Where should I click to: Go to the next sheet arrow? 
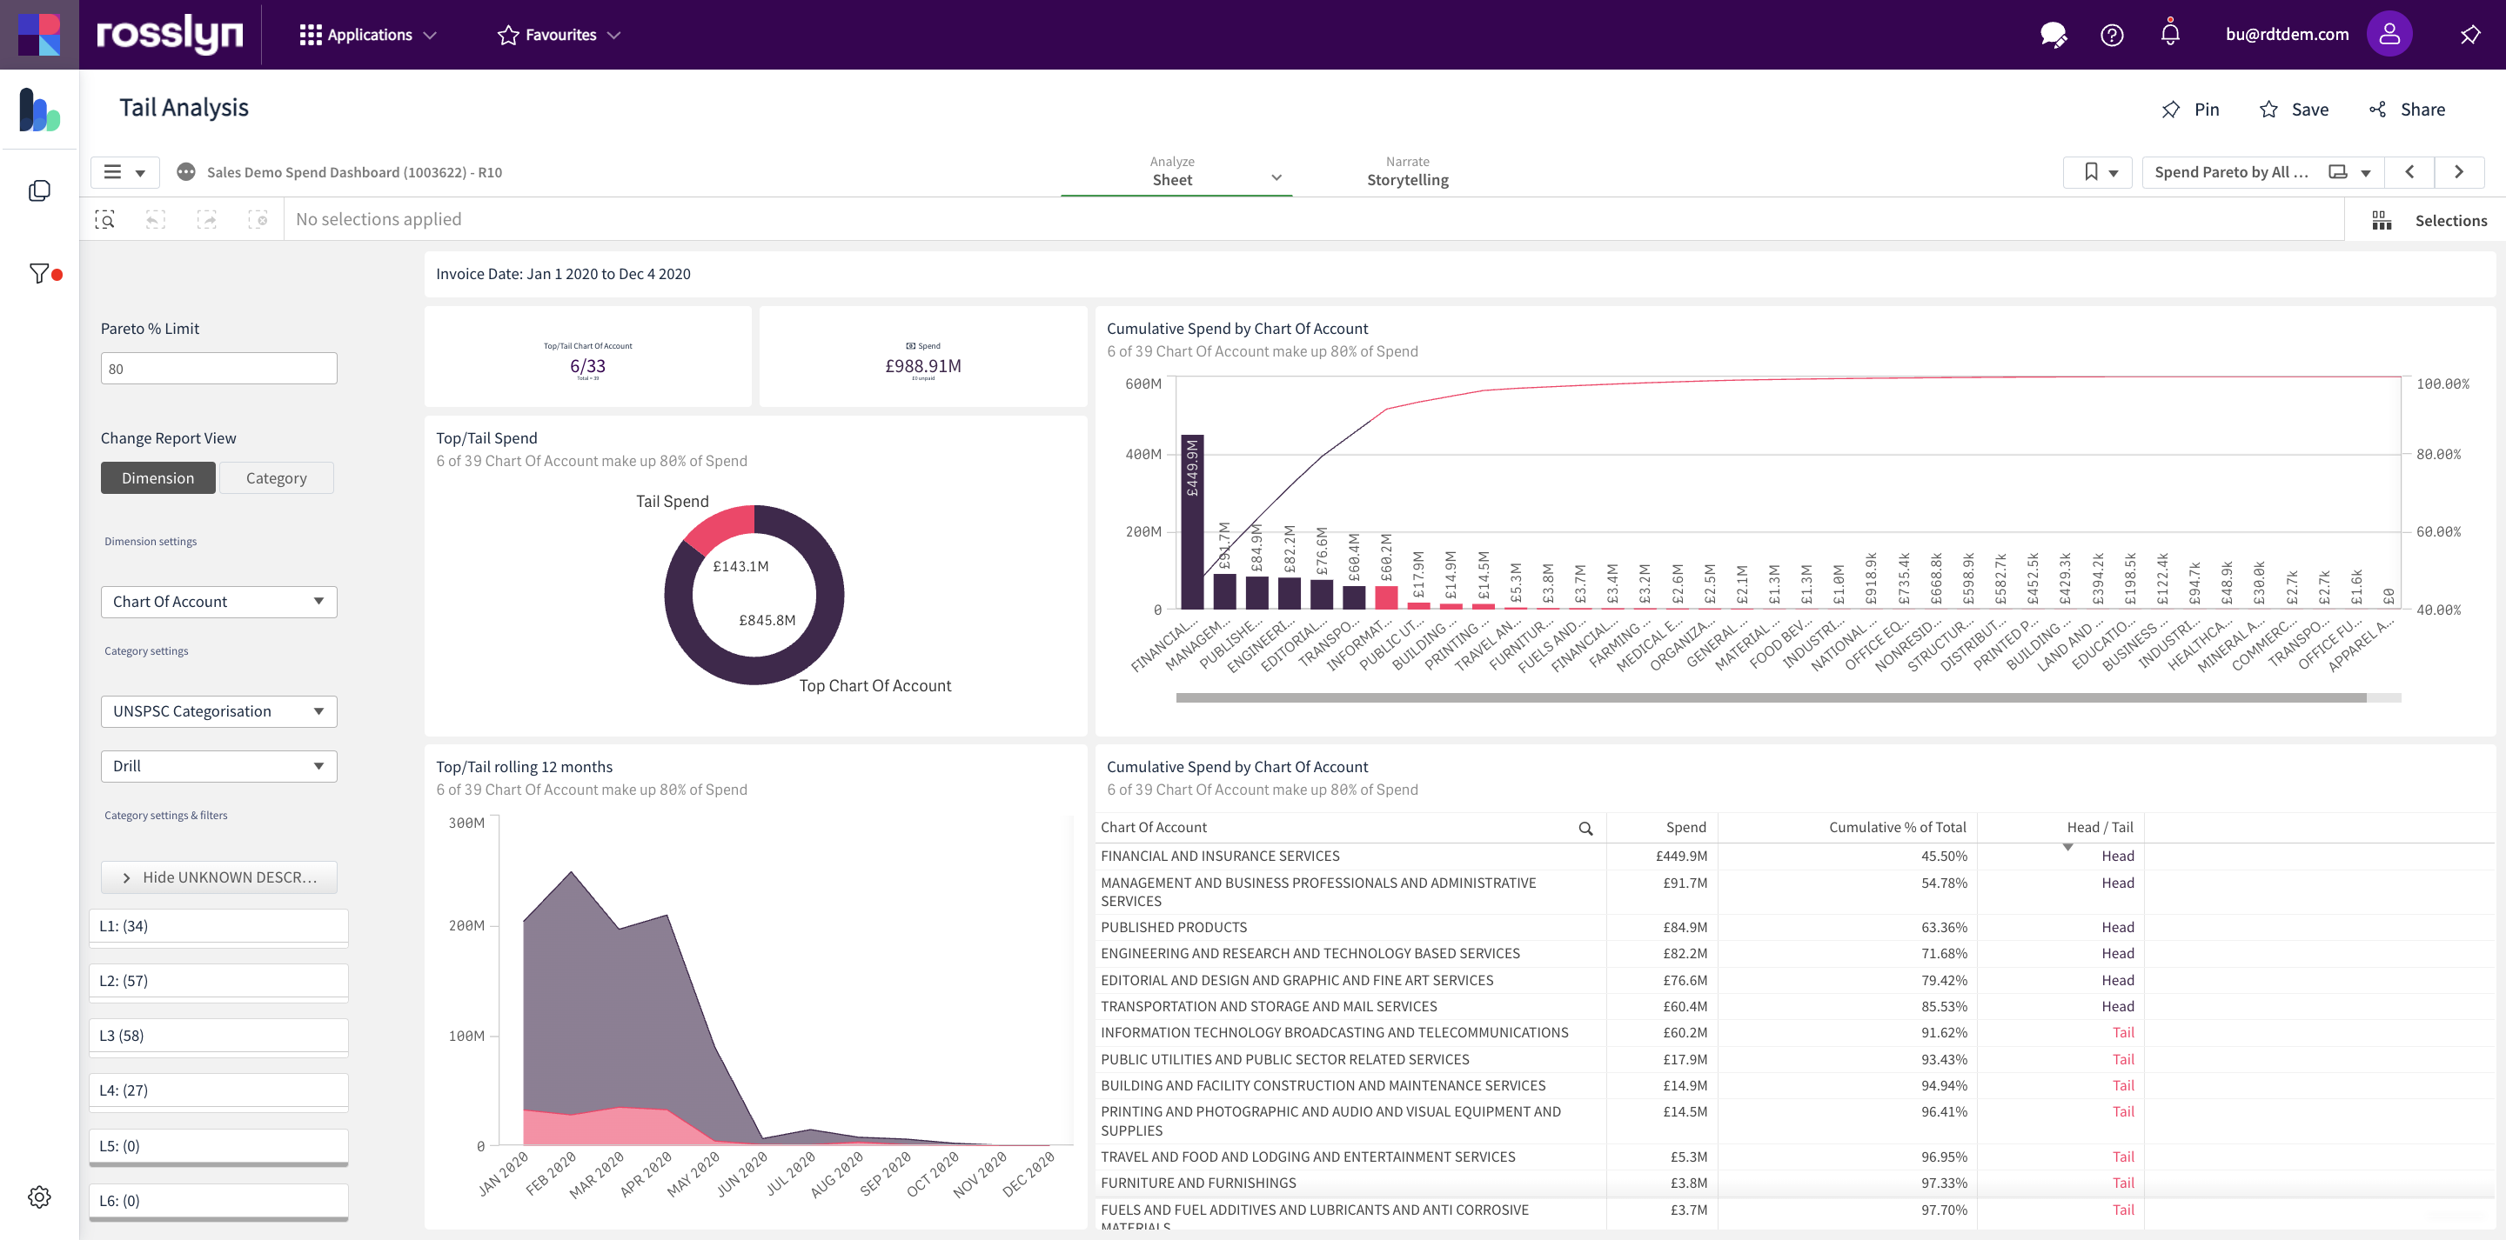(x=2458, y=172)
